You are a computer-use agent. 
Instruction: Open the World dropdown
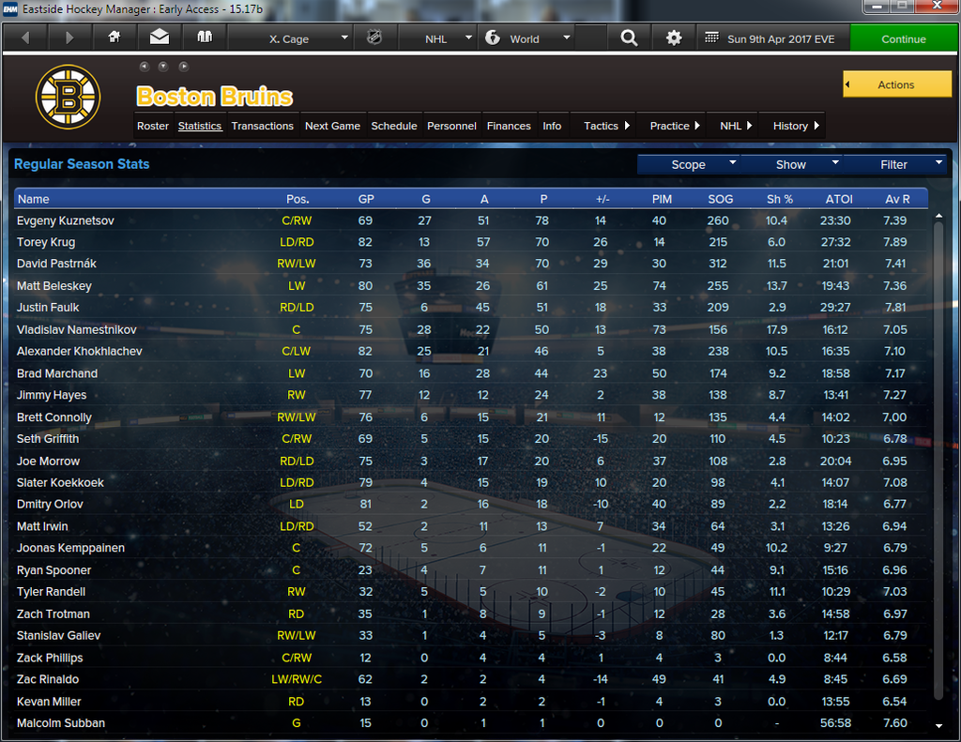click(527, 38)
